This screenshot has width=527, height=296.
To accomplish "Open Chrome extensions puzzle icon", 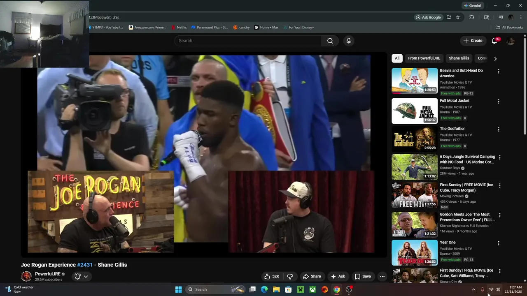I will pyautogui.click(x=472, y=17).
